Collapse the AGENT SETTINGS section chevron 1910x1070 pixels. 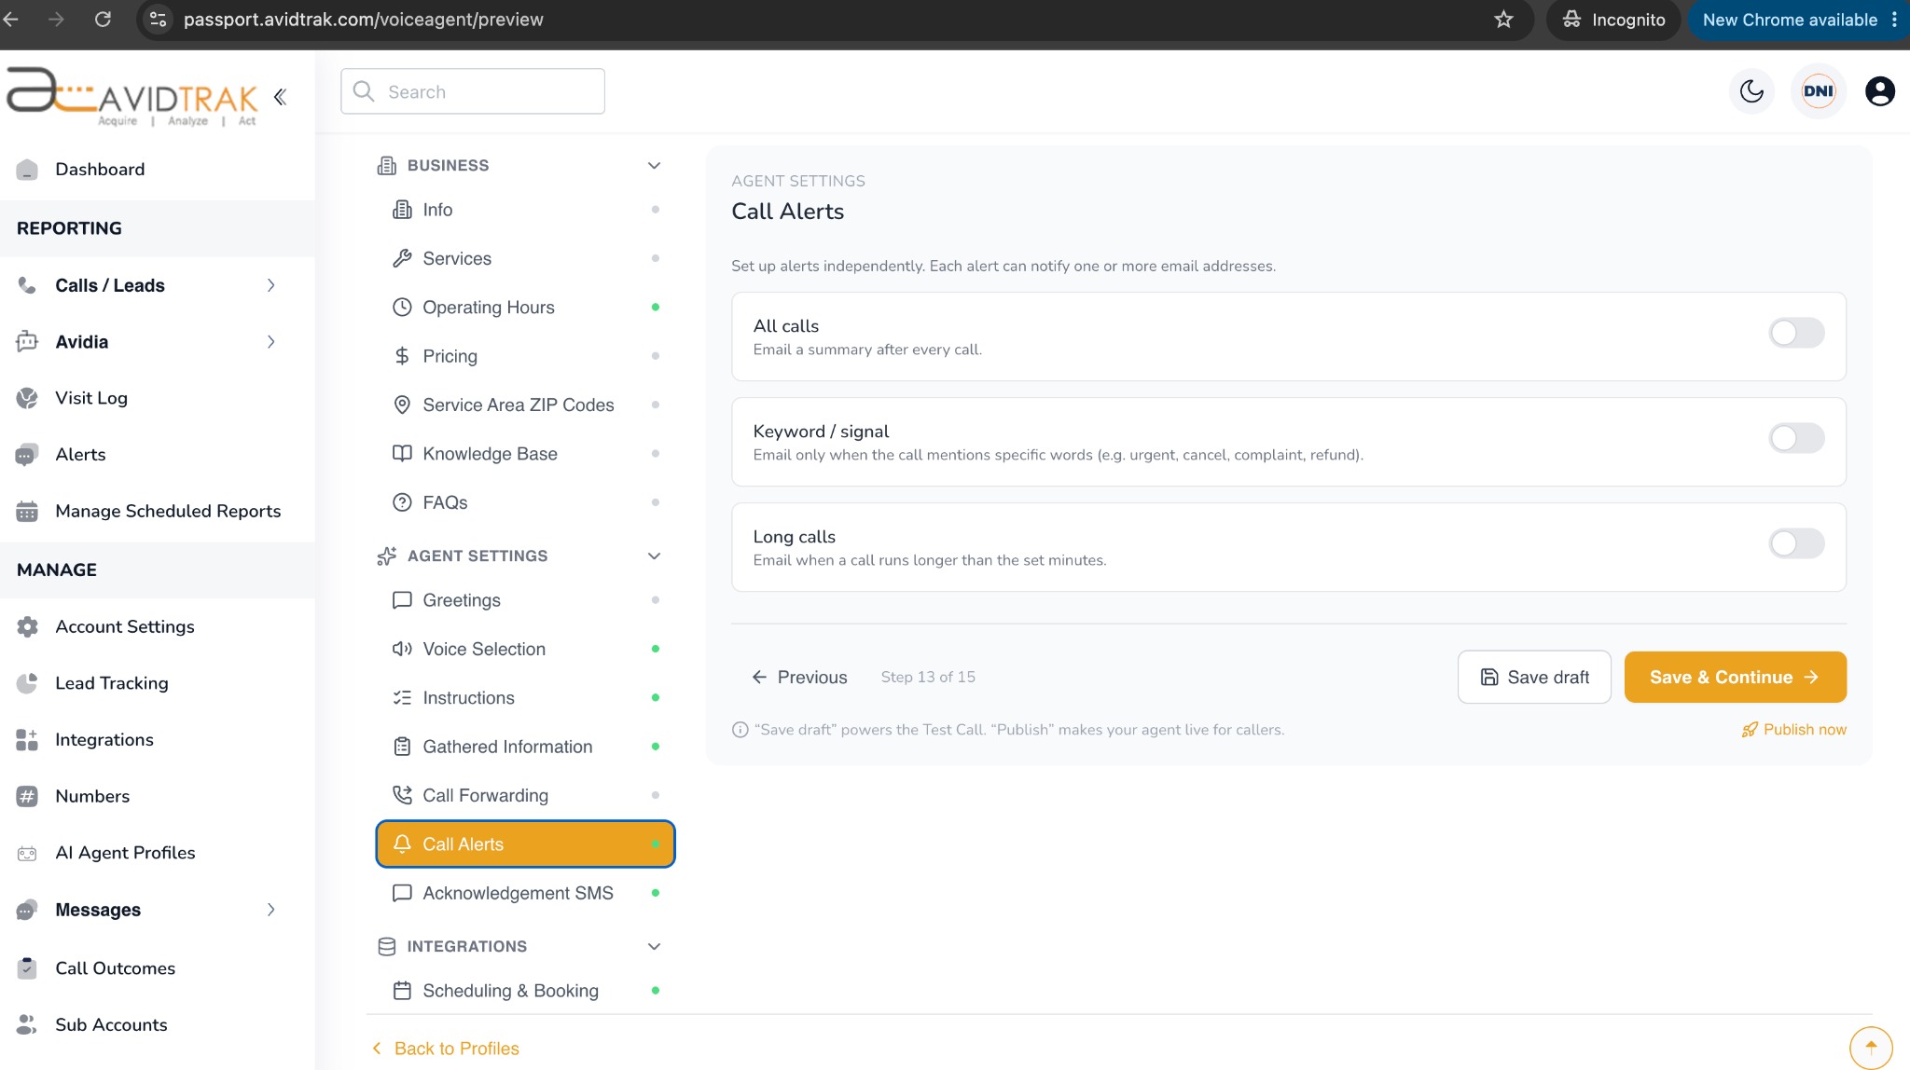point(654,556)
